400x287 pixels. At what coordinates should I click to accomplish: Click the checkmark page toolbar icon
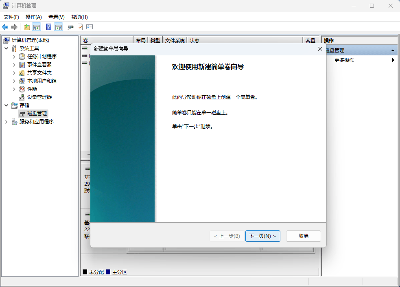[x=80, y=27]
